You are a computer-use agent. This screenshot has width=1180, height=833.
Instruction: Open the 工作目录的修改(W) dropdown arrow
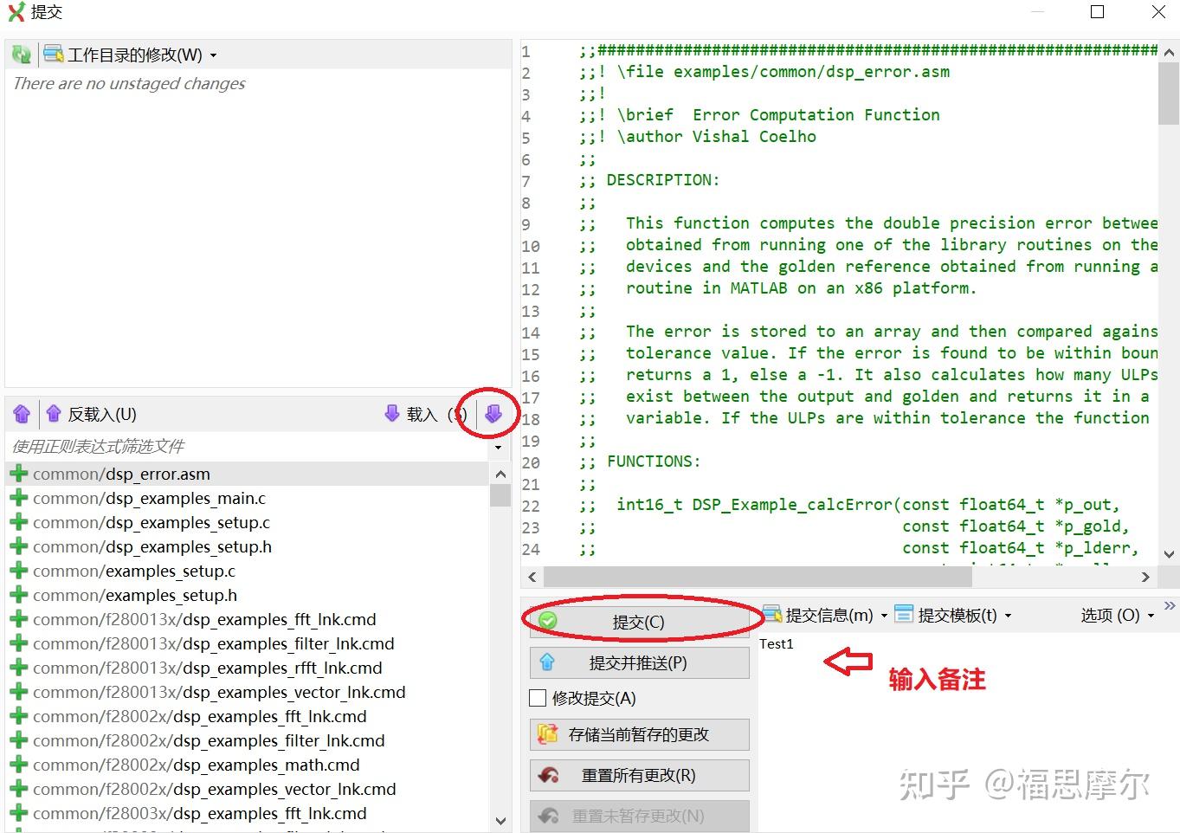tap(211, 54)
